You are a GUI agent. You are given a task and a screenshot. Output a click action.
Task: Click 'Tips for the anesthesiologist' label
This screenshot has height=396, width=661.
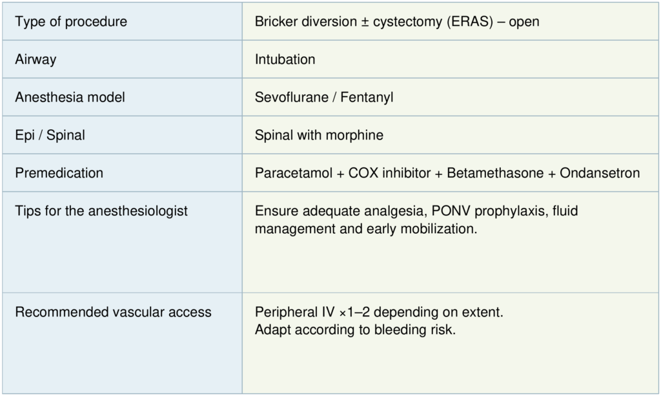(101, 211)
